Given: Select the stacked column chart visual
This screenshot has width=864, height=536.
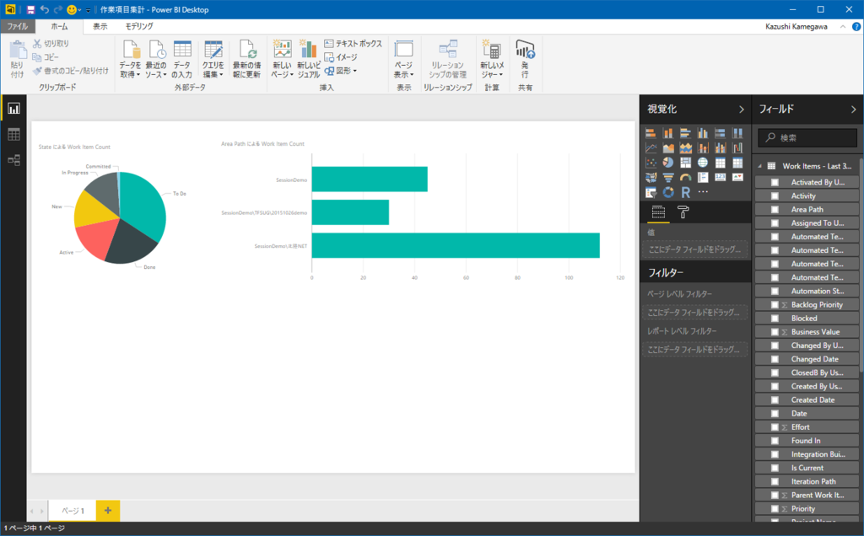Looking at the screenshot, I should pos(668,133).
